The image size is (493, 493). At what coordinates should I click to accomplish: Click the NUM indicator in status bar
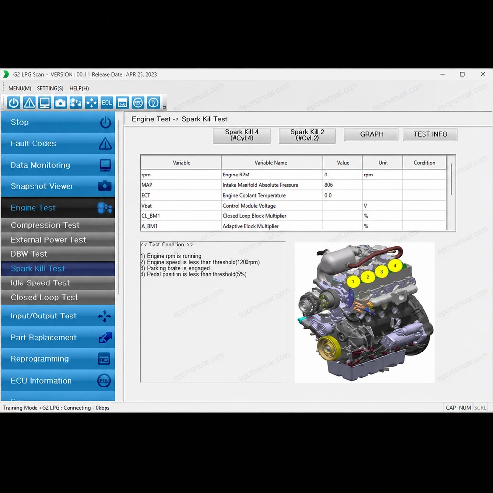[x=465, y=408]
